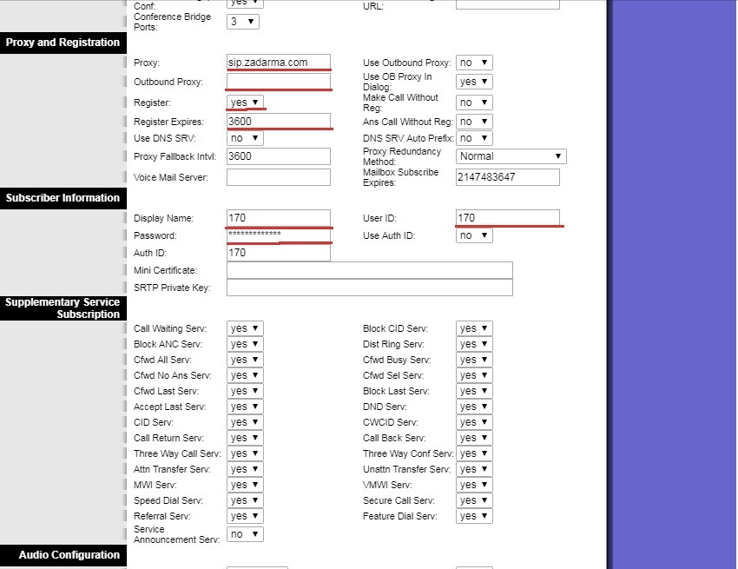Click the Password field
This screenshot has width=738, height=569.
coord(279,235)
